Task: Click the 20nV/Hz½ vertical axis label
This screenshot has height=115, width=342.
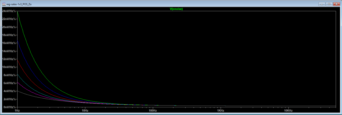Action: pyautogui.click(x=9, y=27)
